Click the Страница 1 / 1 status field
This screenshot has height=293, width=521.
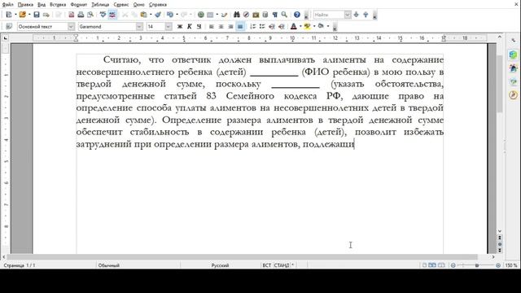[x=20, y=265]
